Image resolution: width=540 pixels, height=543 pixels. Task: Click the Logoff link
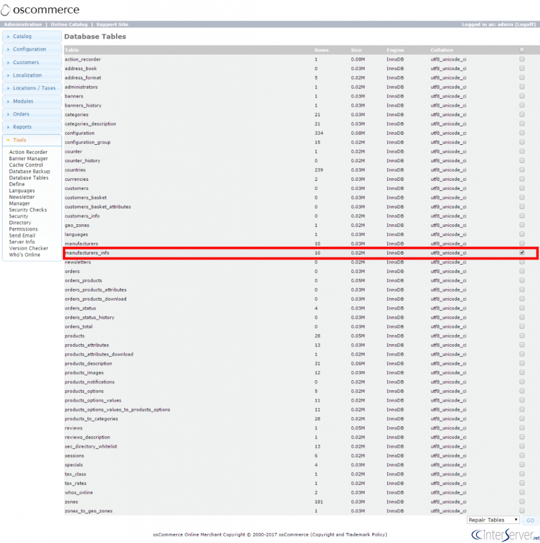click(x=525, y=24)
